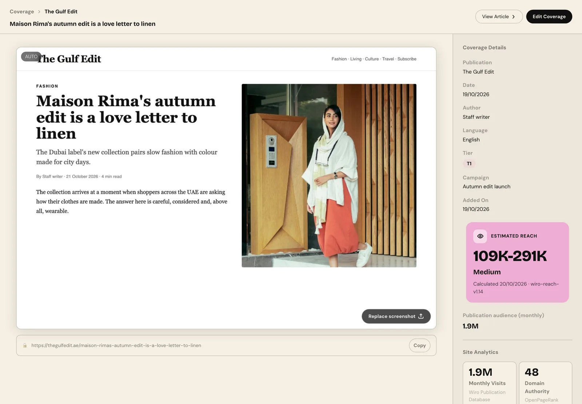This screenshot has width=582, height=404.
Task: Click Culture in the article site navigation
Action: tap(372, 59)
